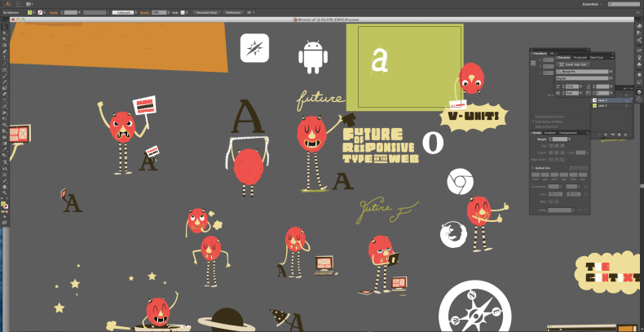Select the Selection tool arrow
The image size is (644, 332).
[5, 26]
